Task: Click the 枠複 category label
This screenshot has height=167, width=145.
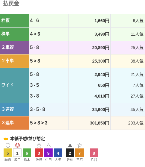Action: [x=5, y=20]
